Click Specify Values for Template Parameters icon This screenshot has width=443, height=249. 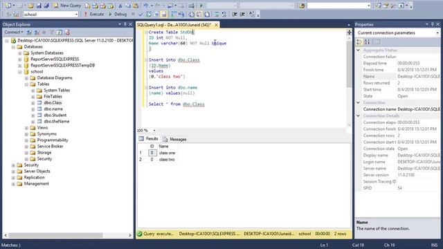251,14
